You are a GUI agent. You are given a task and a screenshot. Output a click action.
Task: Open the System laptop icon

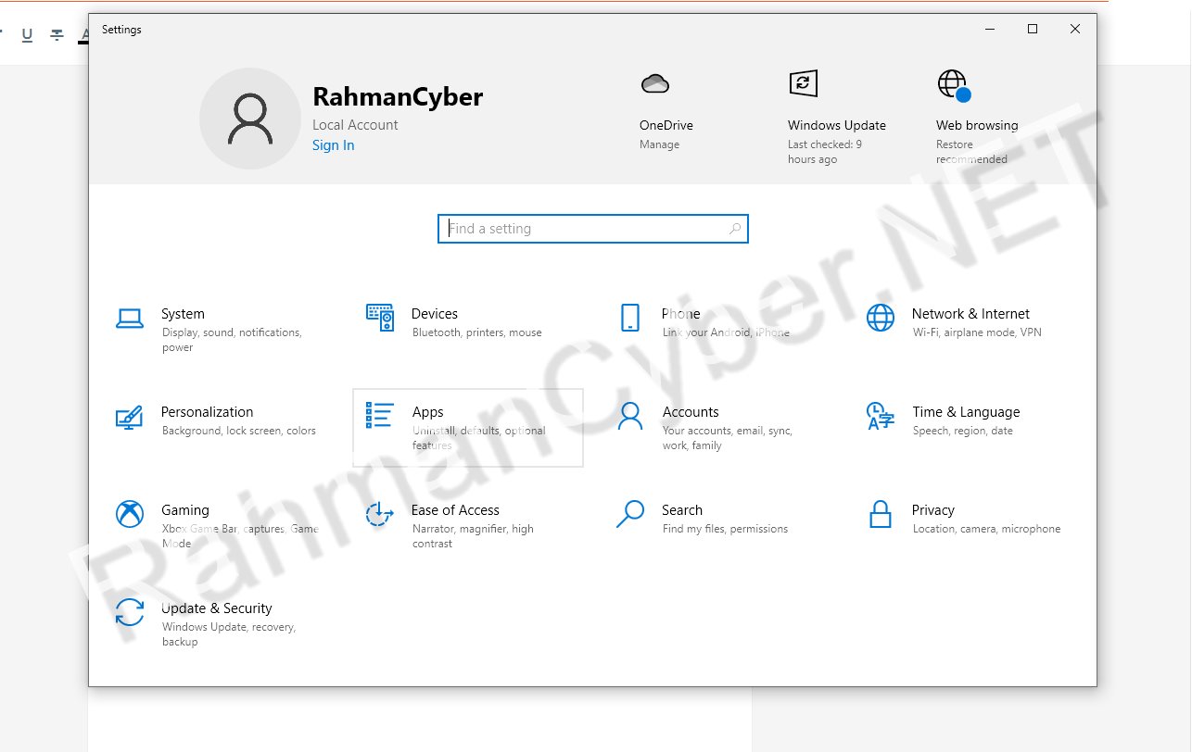(x=130, y=319)
